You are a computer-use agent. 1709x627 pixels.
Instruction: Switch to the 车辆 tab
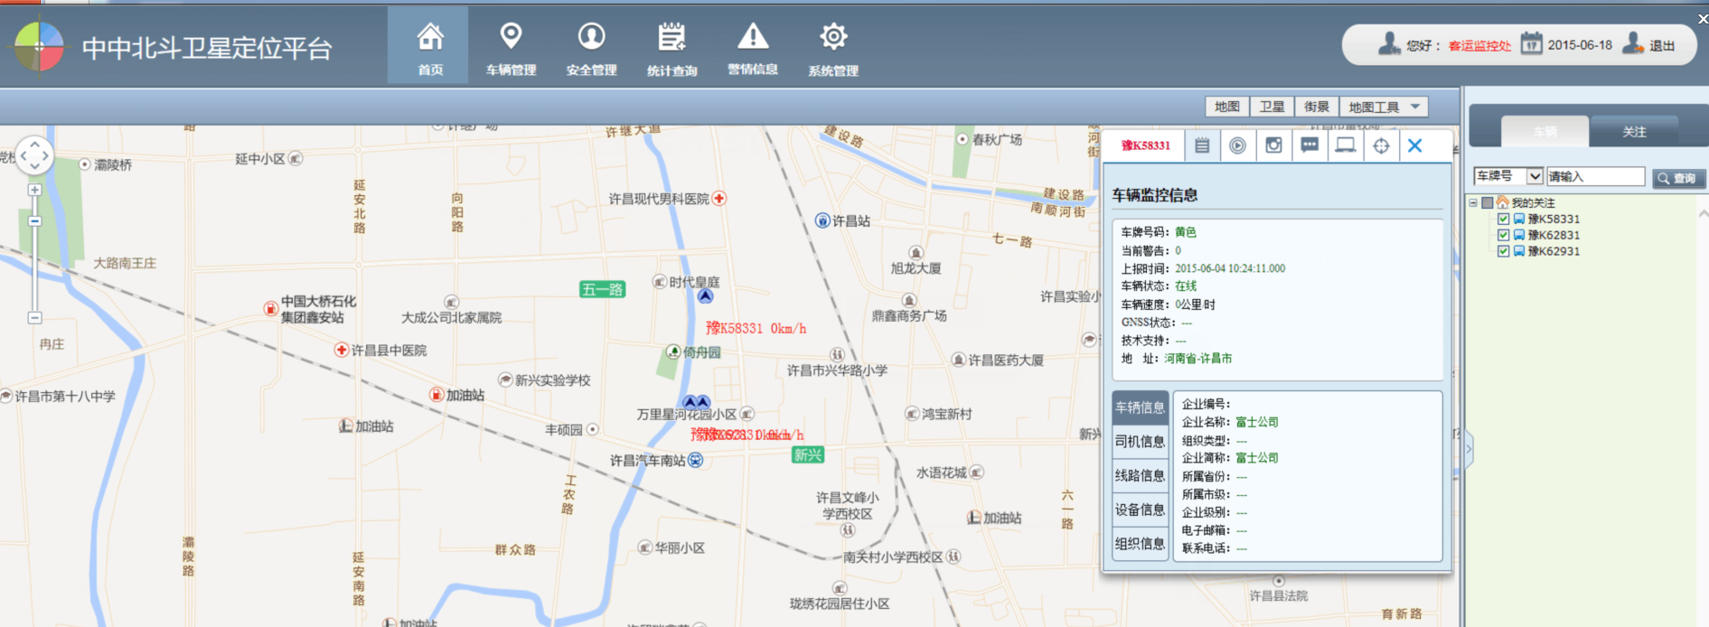click(1545, 132)
